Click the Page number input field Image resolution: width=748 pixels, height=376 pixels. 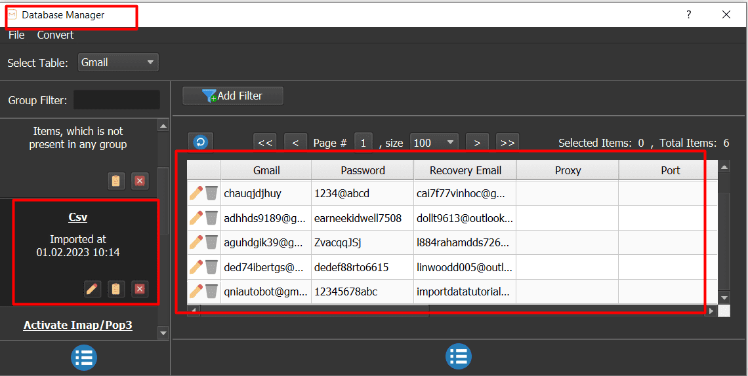pos(363,143)
